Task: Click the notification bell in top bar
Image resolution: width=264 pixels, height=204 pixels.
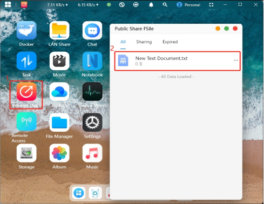Action: pyautogui.click(x=151, y=5)
